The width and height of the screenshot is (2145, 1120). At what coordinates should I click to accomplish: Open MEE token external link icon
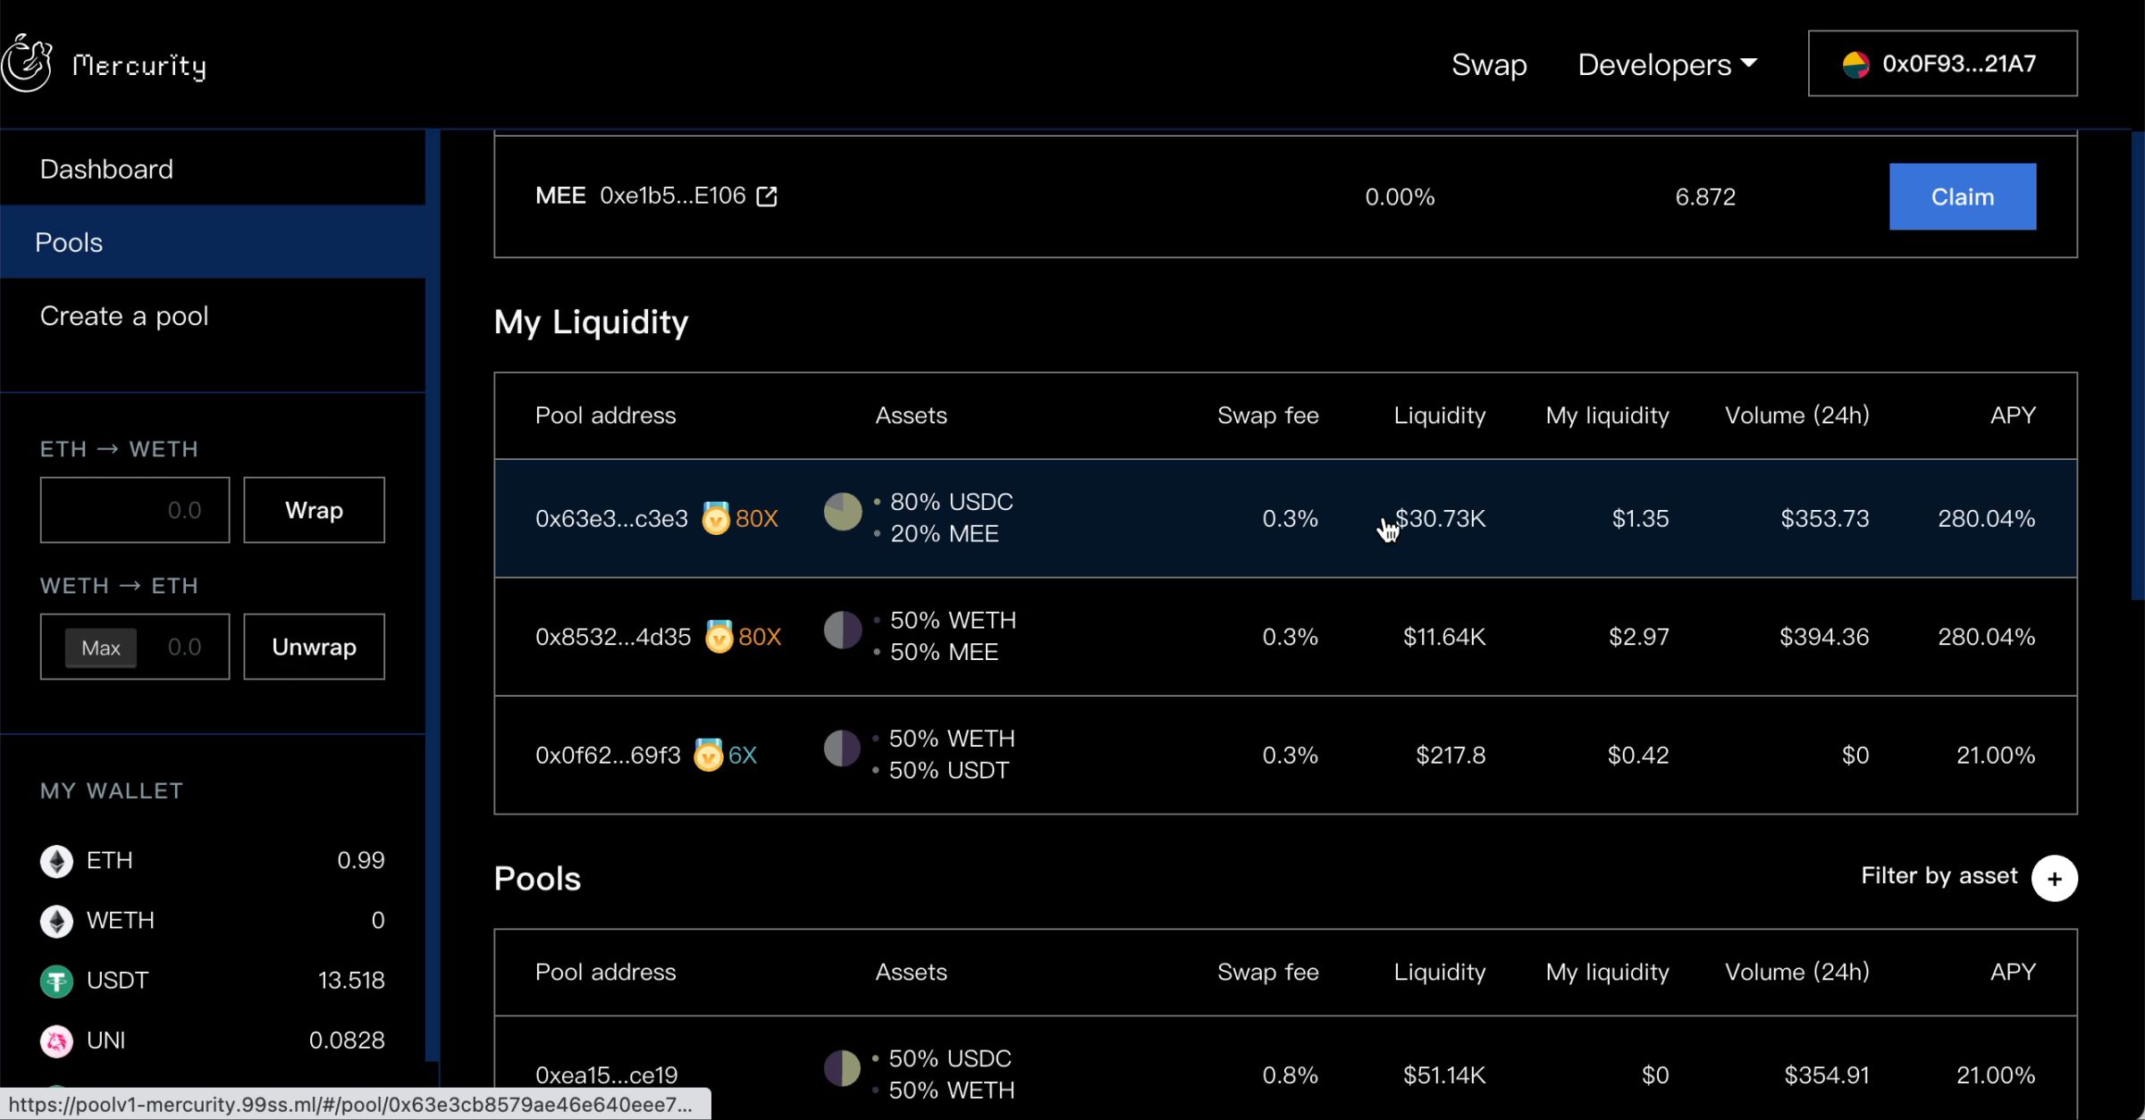(x=767, y=196)
